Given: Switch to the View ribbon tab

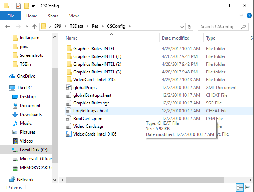Looking at the screenshot, I should (x=74, y=16).
